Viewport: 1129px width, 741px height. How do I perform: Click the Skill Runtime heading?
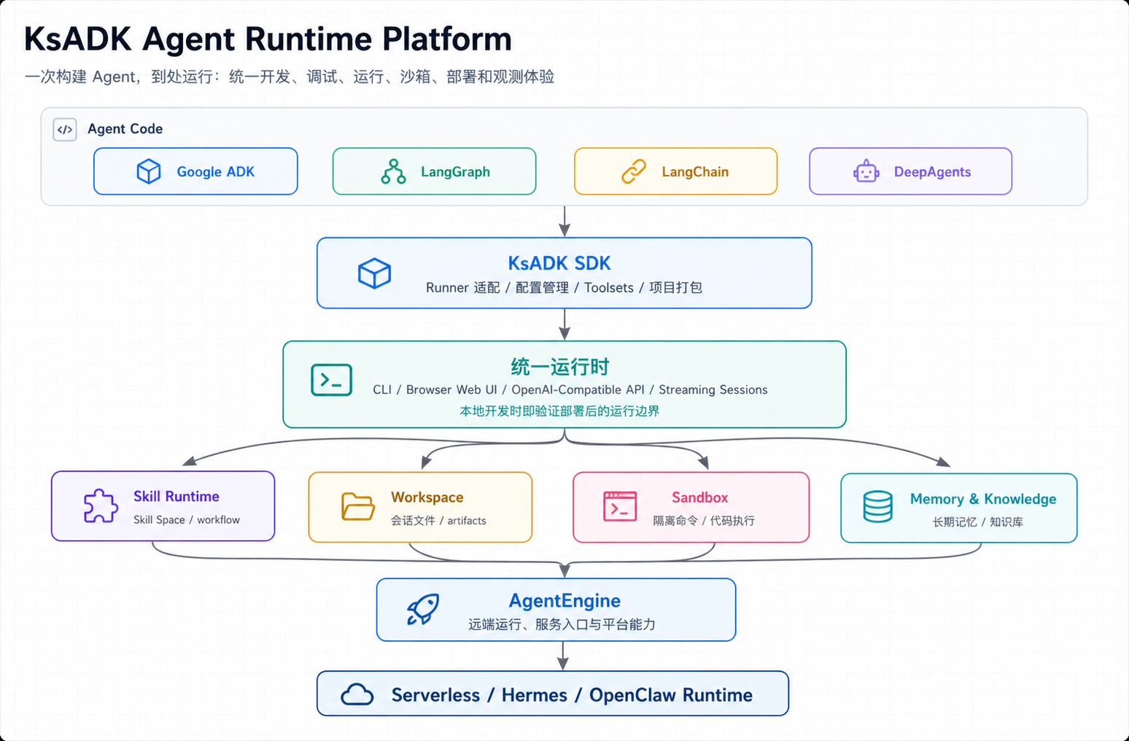(176, 496)
